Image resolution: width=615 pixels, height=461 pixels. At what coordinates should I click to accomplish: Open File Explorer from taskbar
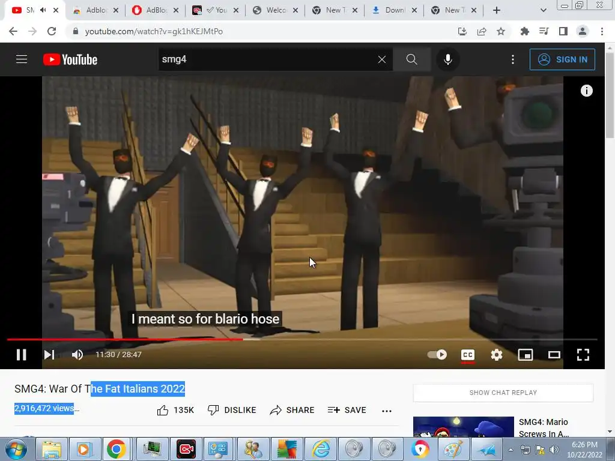pos(52,449)
